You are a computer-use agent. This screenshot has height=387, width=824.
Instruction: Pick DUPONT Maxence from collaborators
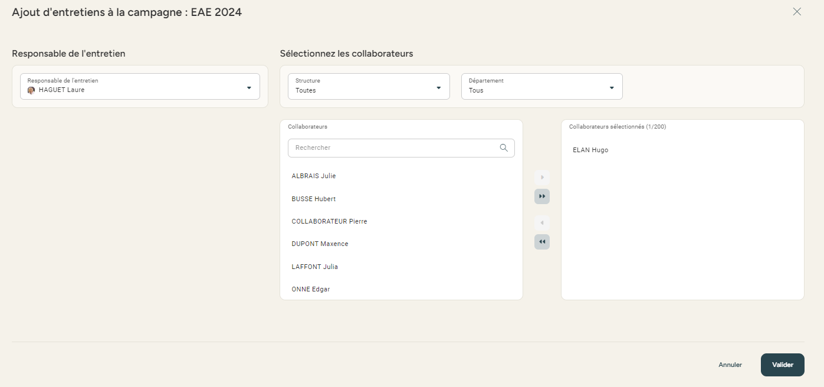tap(320, 244)
